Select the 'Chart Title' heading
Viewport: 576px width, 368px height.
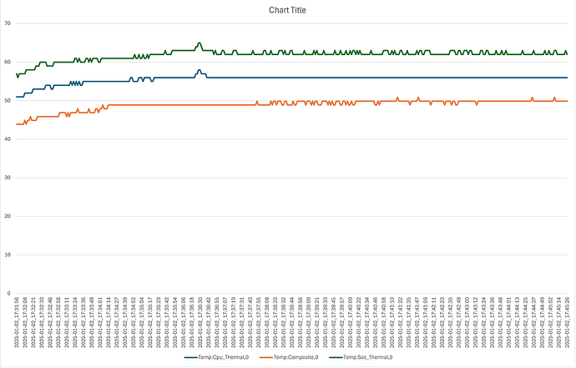[287, 10]
